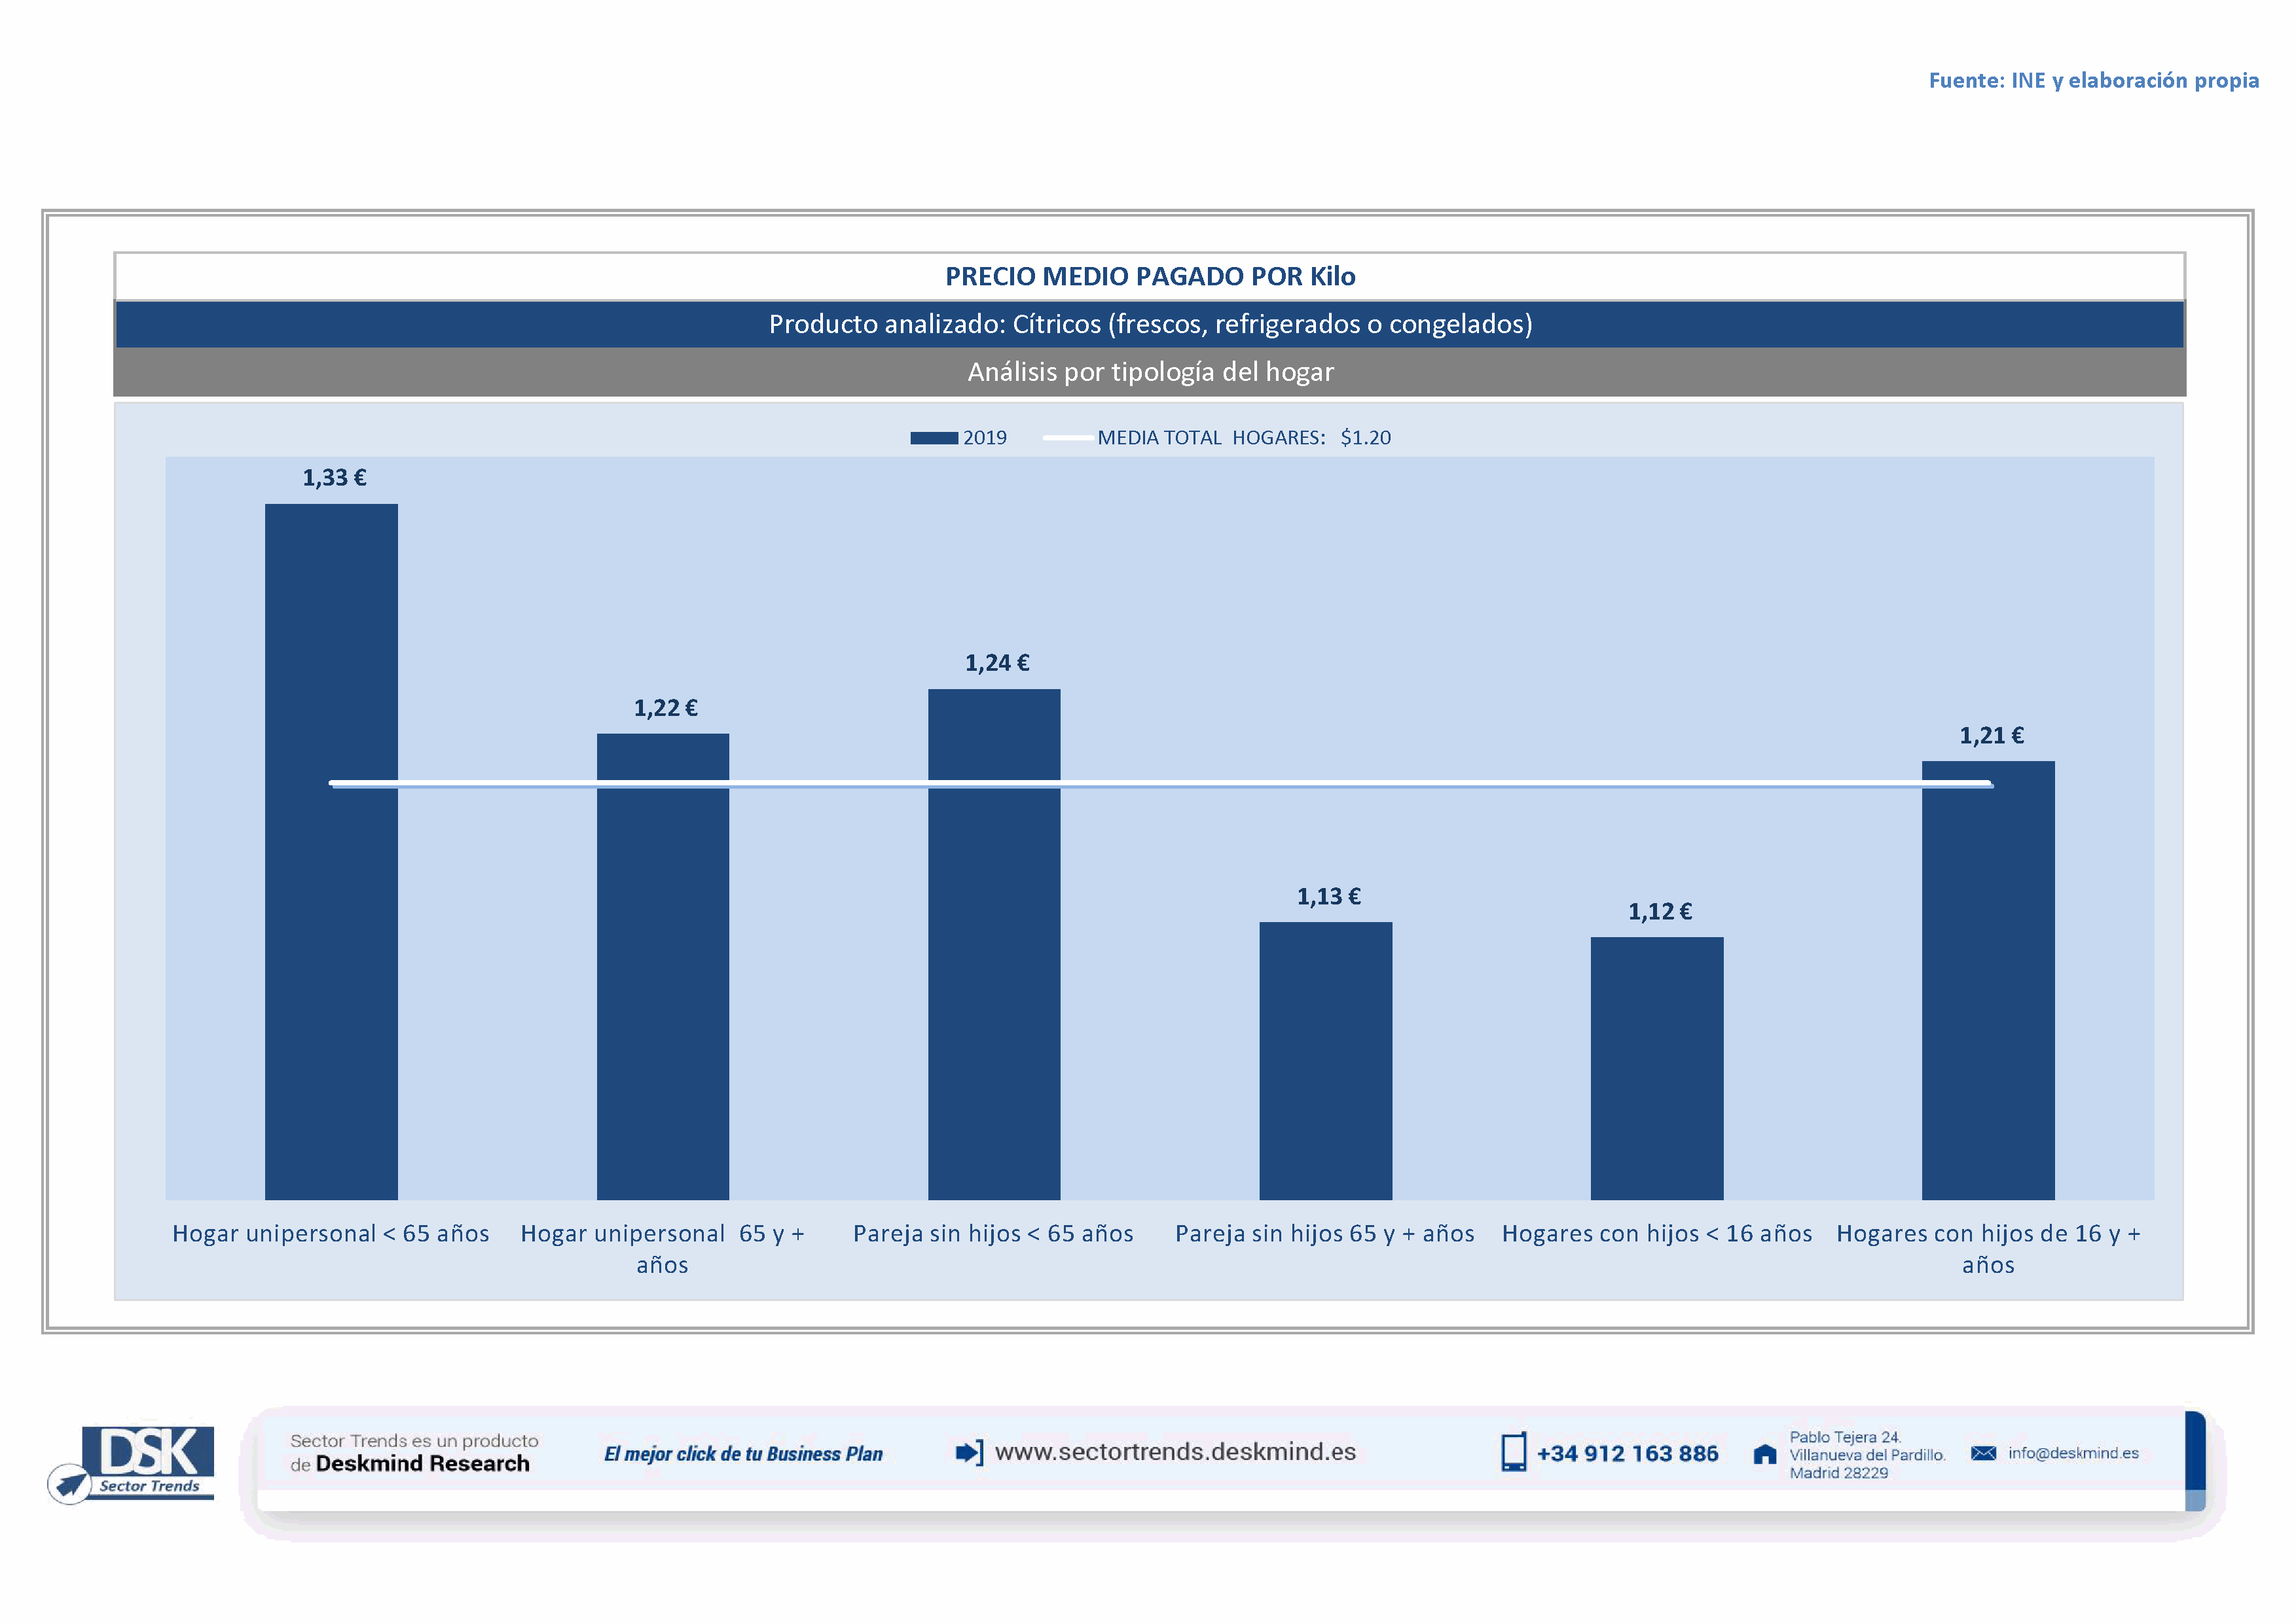Click the house address icon
This screenshot has width=2296, height=1623.
1765,1454
